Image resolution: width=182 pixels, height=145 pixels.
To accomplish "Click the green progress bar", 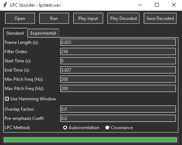I will point(90,140).
